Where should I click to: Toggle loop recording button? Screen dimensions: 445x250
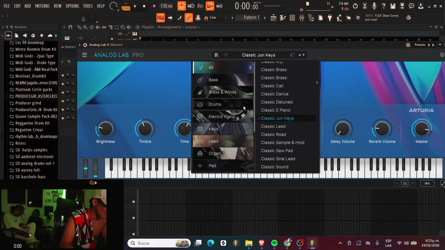pos(219,6)
